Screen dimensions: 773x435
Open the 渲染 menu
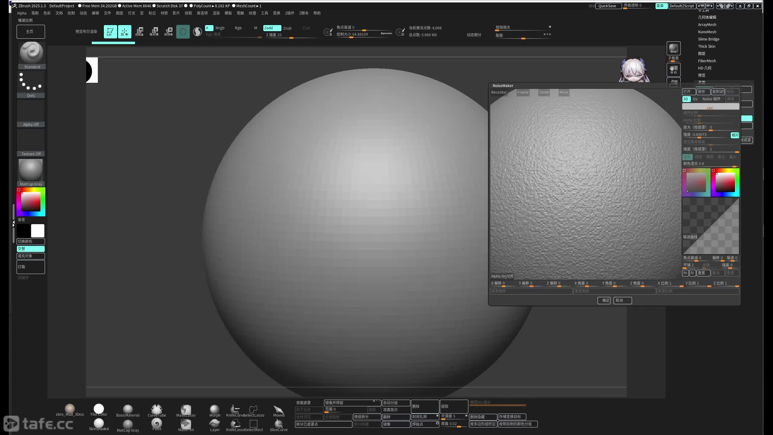(216, 13)
